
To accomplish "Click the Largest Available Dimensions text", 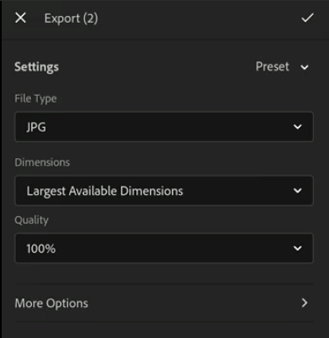I will click(x=105, y=192).
